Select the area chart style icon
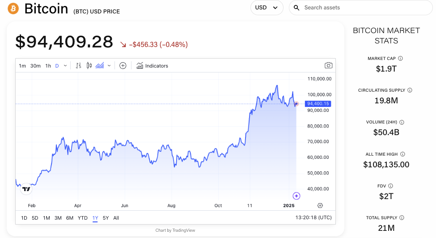The width and height of the screenshot is (436, 238). (x=100, y=66)
